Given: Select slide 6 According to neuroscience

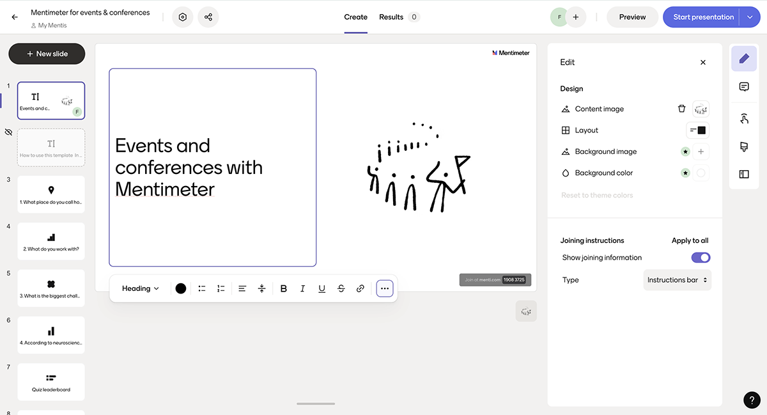Looking at the screenshot, I should (x=51, y=335).
